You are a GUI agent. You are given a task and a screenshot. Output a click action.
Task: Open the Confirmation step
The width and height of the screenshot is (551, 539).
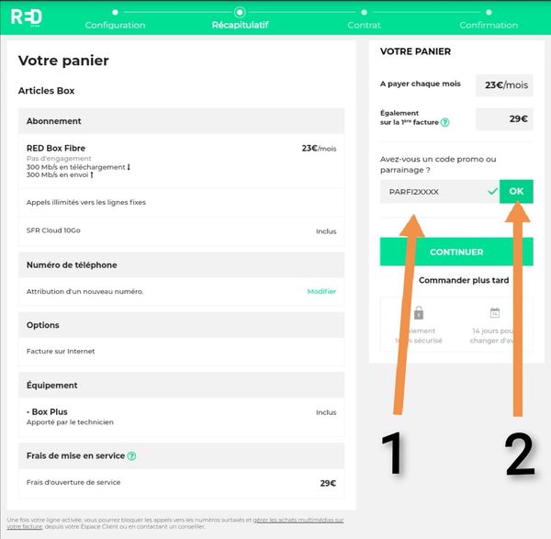[x=489, y=25]
